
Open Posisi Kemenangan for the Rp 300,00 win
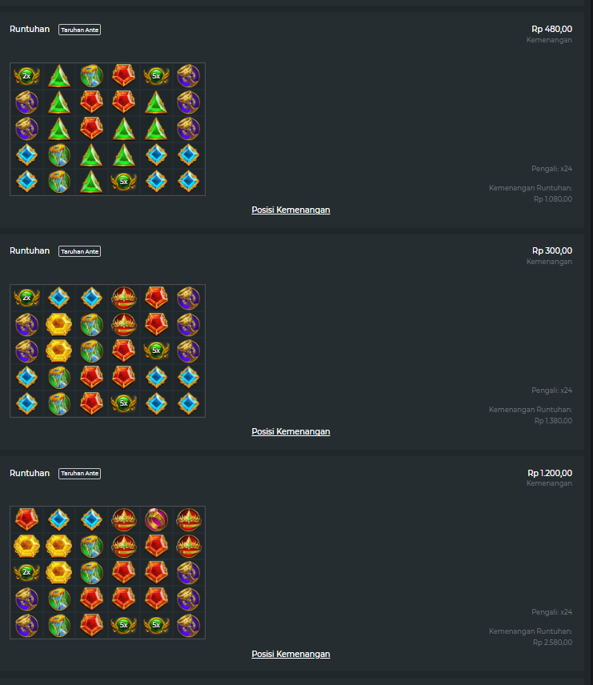tap(290, 431)
